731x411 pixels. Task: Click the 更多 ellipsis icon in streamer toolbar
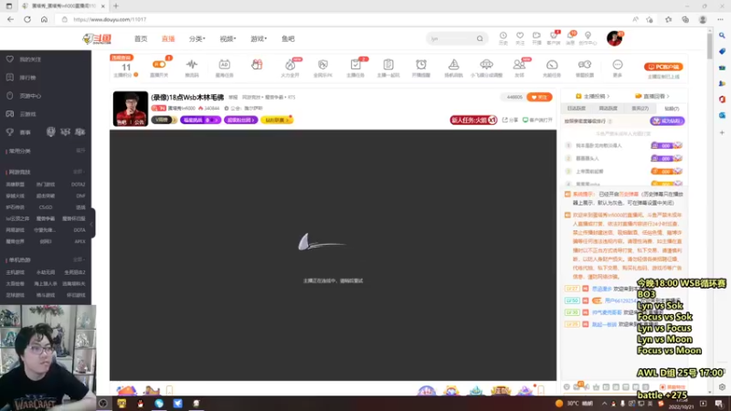click(x=618, y=64)
